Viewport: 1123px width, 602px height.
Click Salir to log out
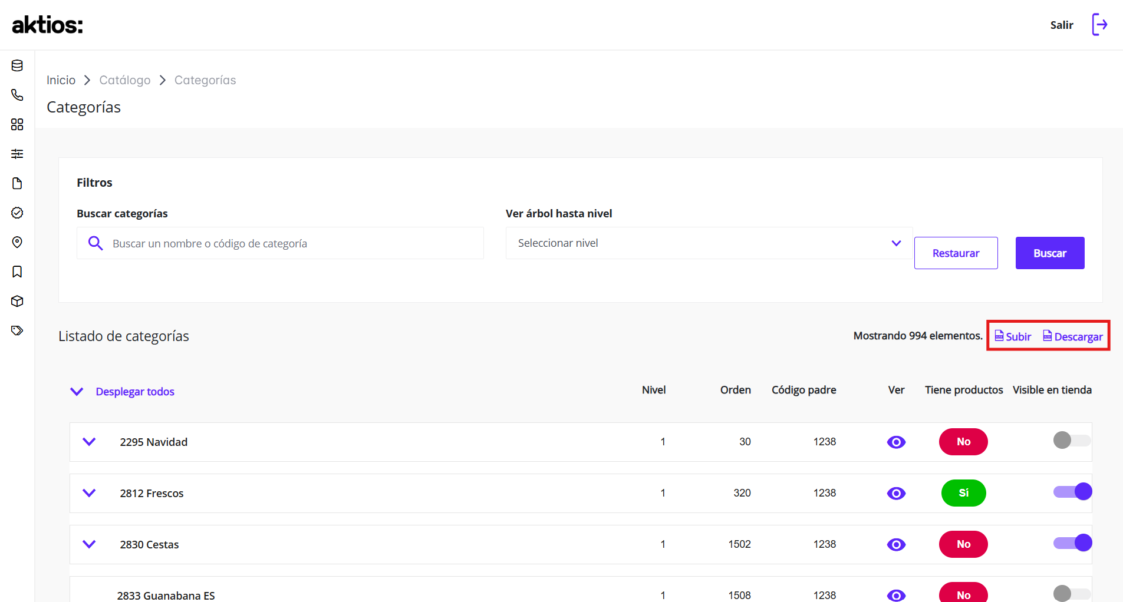(1062, 25)
